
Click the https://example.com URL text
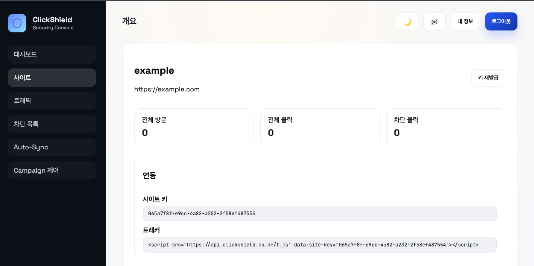167,90
